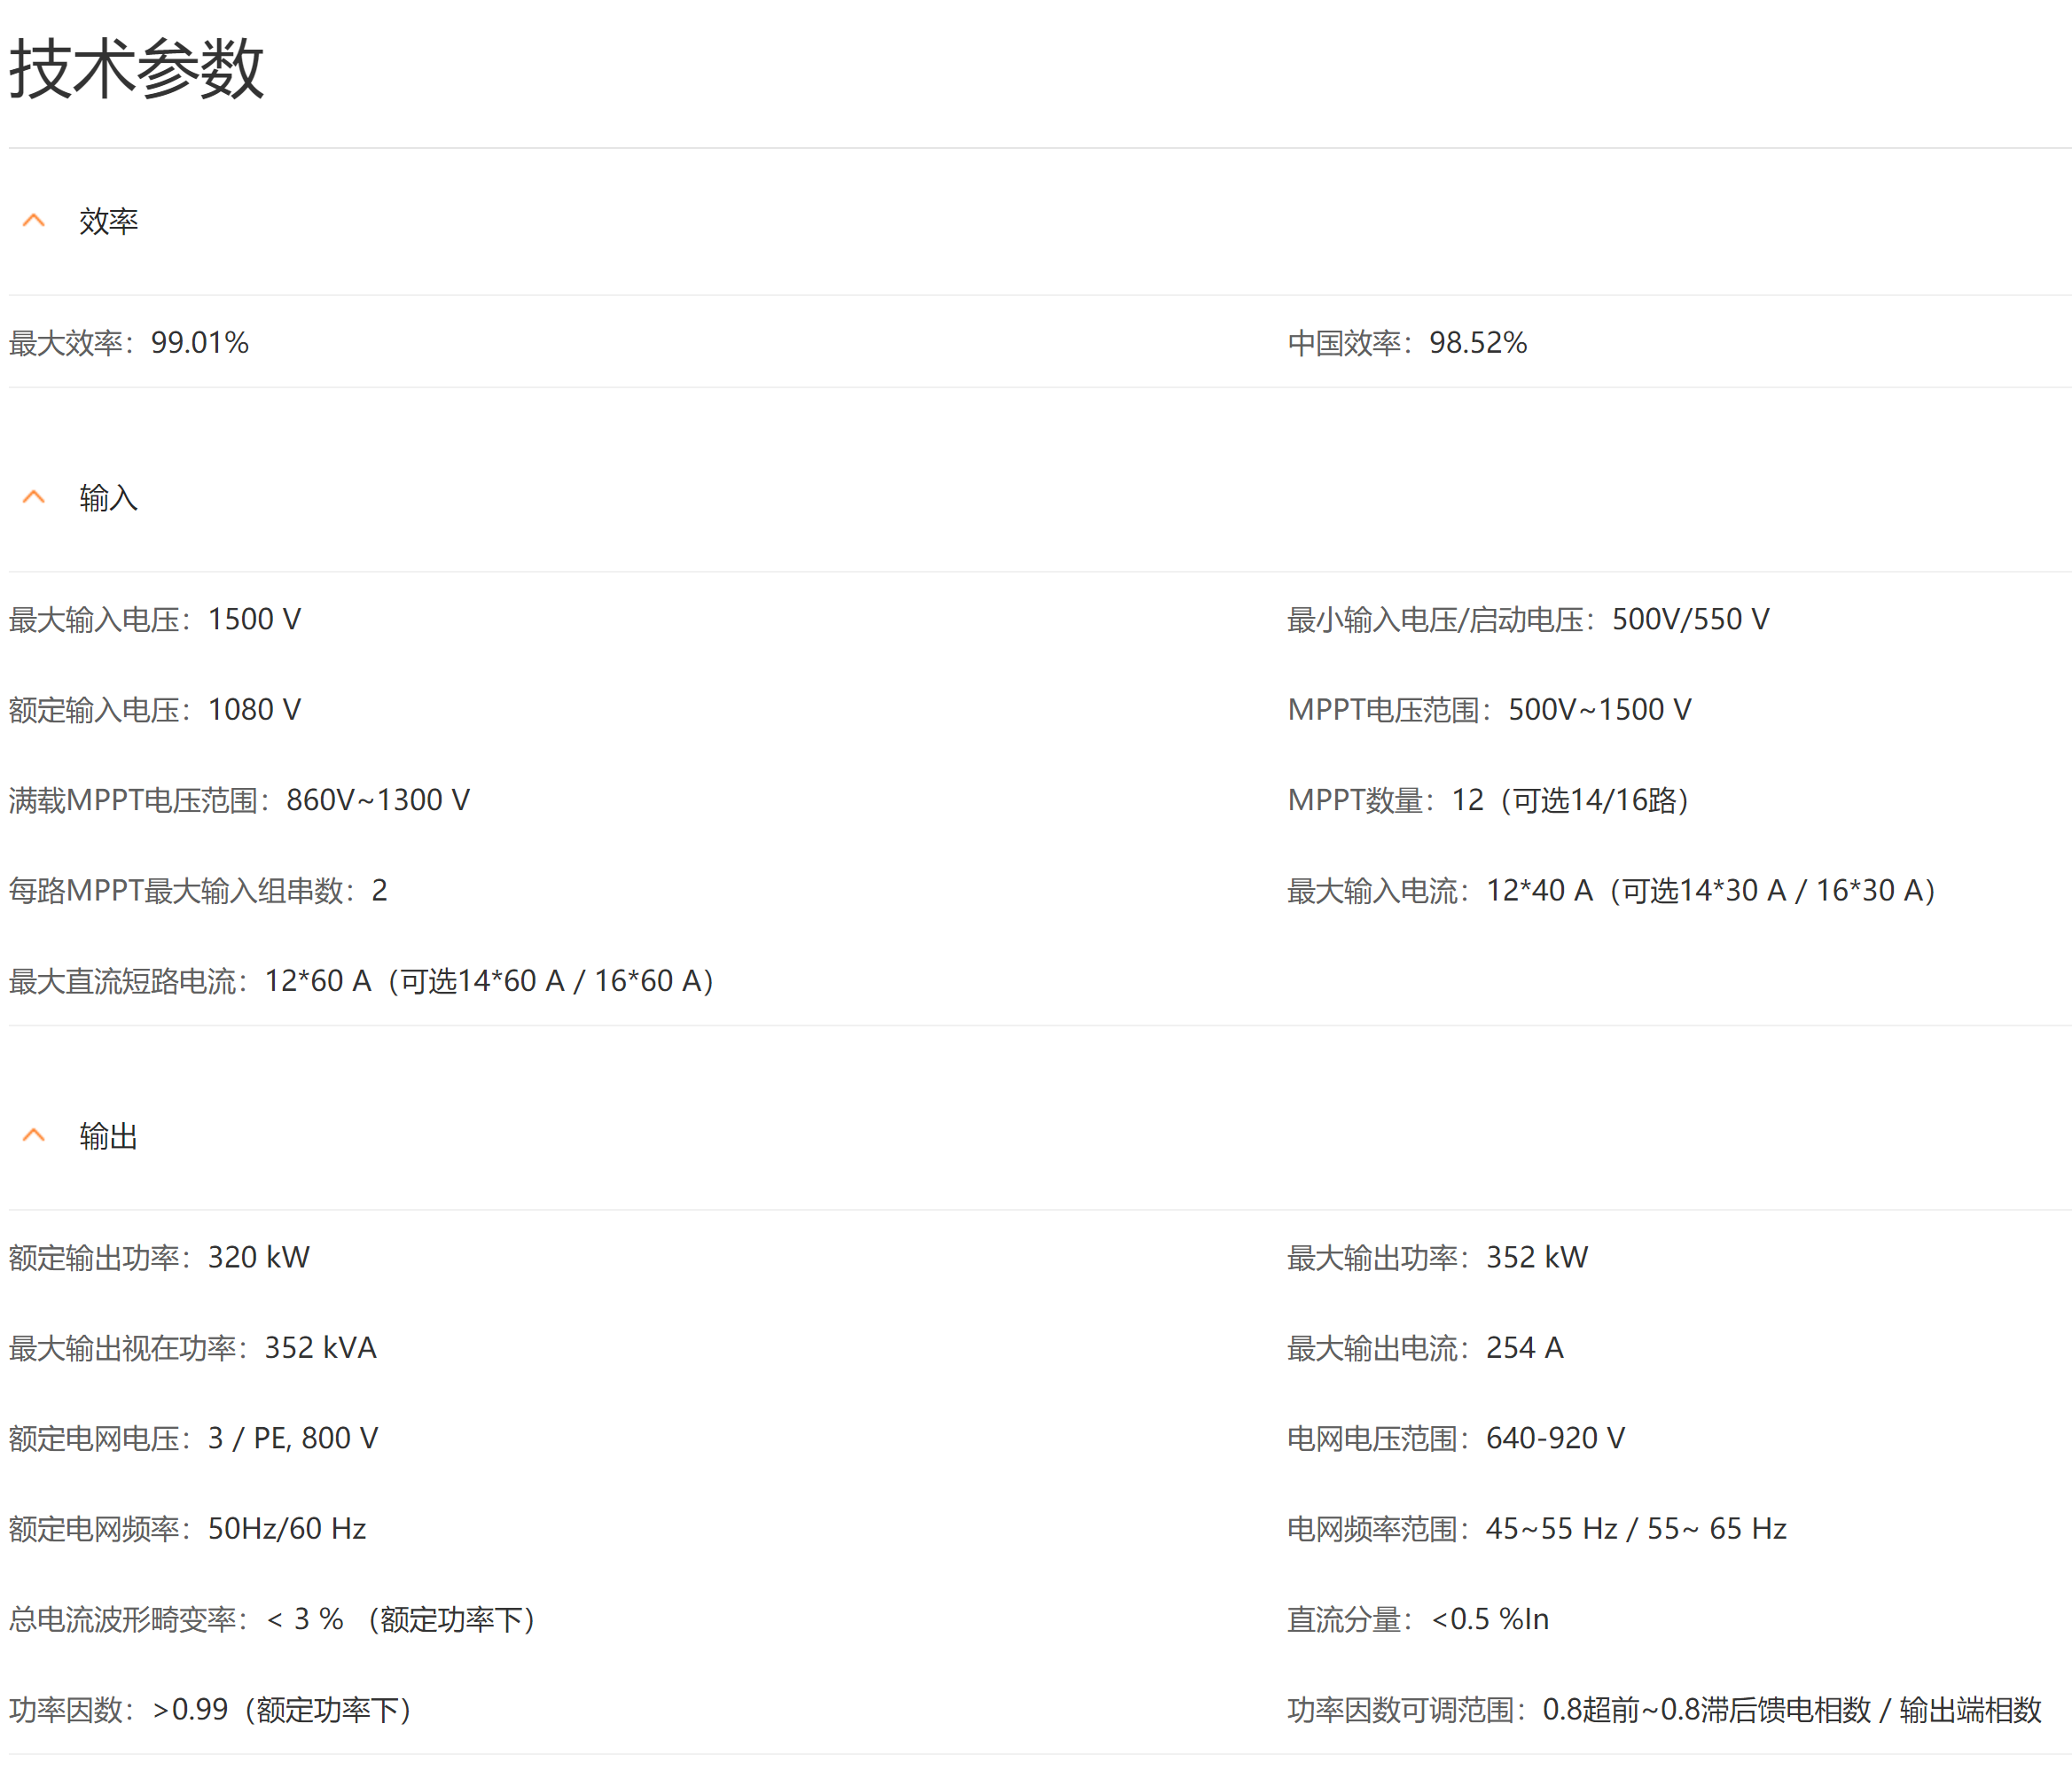
Task: Click the 额定输出功率 320 kW entry
Action: click(x=160, y=1258)
